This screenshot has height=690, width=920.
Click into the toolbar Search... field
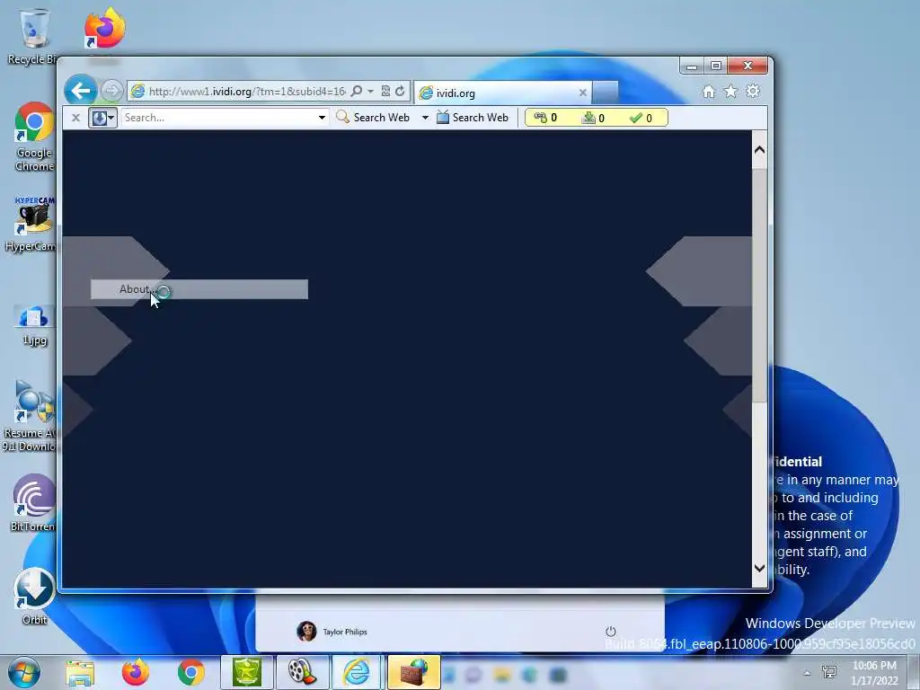219,118
